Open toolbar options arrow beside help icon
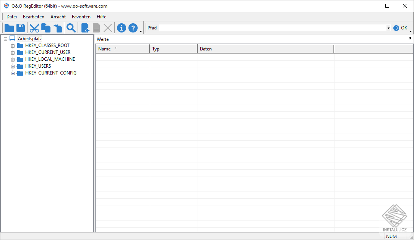This screenshot has width=414, height=240. click(x=141, y=31)
